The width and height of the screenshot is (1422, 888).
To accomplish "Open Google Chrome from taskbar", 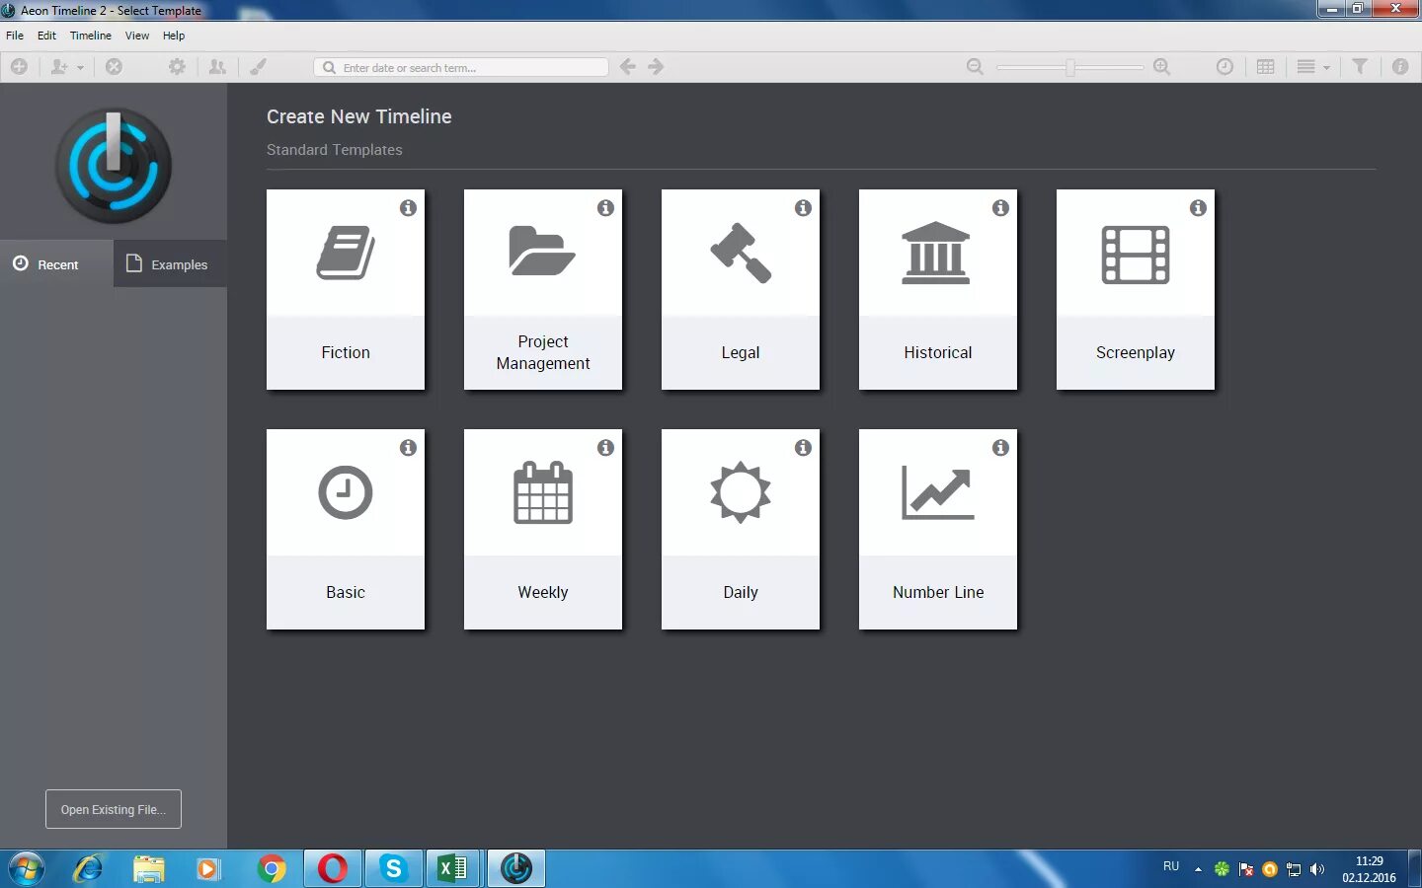I will point(272,868).
